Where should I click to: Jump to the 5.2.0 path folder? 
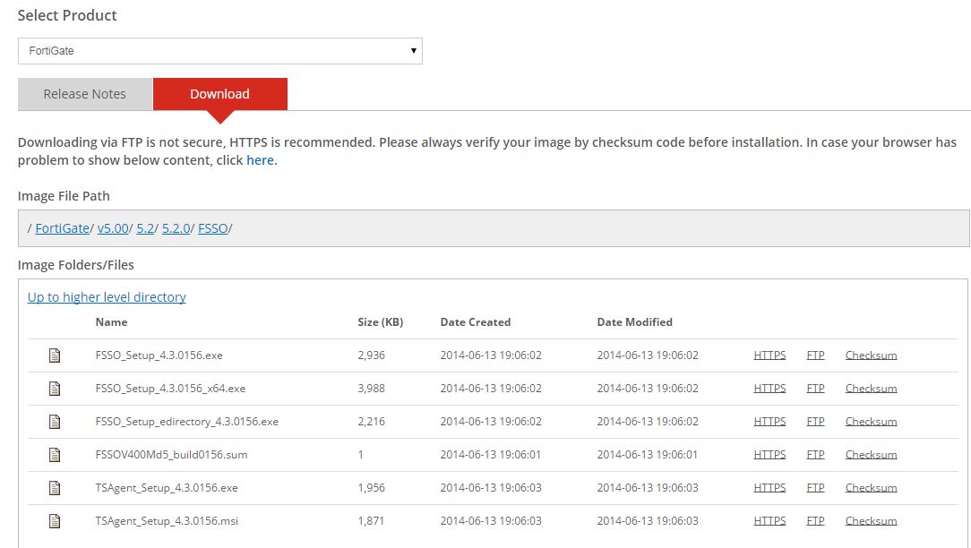pos(176,228)
